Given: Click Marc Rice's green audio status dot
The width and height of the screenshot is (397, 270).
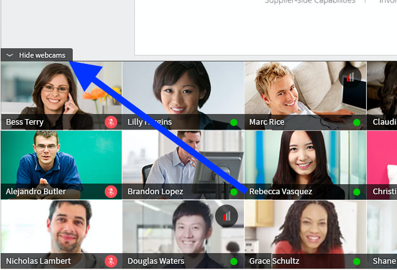Looking at the screenshot, I should pyautogui.click(x=357, y=123).
